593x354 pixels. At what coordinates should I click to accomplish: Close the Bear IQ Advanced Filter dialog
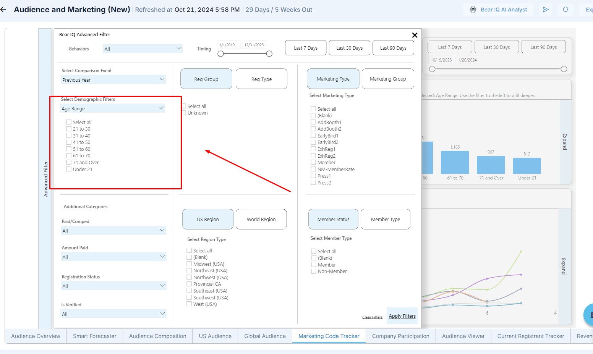click(415, 35)
